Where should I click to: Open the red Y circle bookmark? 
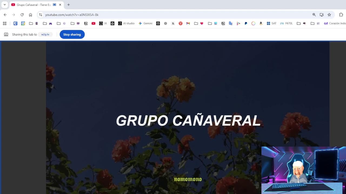point(181,23)
